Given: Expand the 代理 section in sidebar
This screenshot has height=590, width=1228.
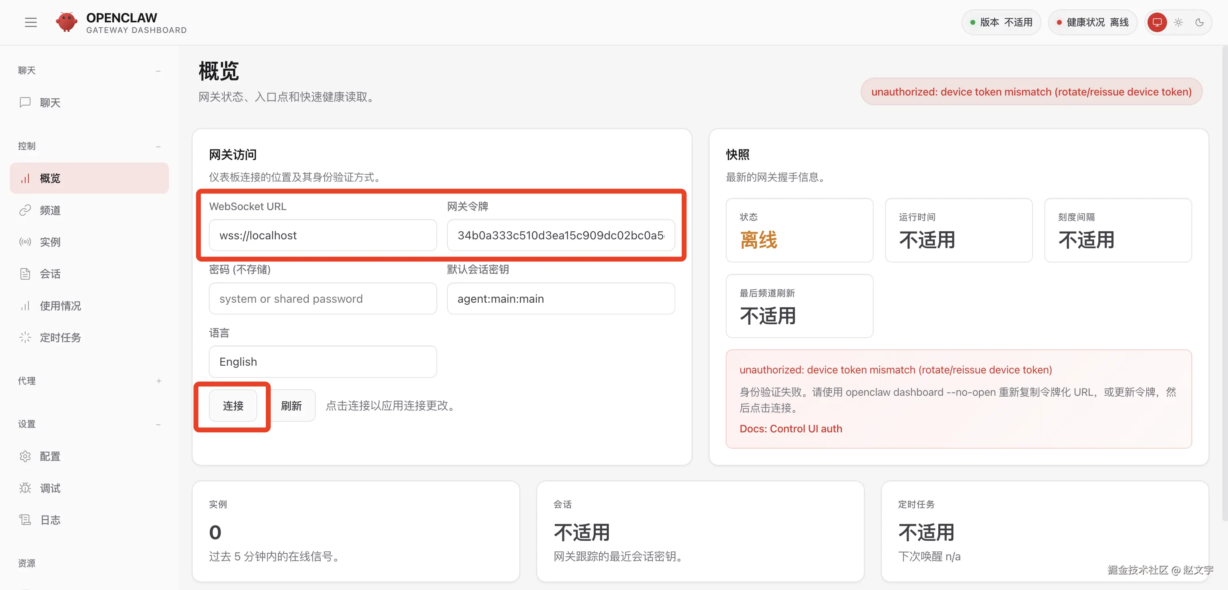Looking at the screenshot, I should (x=158, y=381).
